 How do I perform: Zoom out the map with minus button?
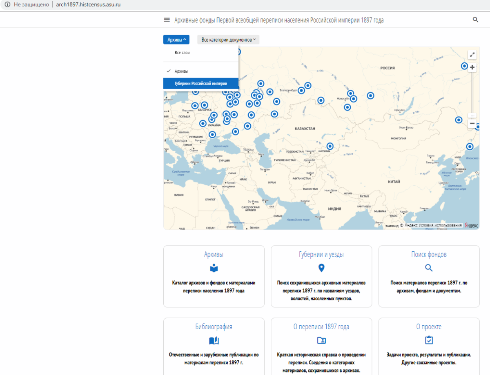tap(472, 123)
